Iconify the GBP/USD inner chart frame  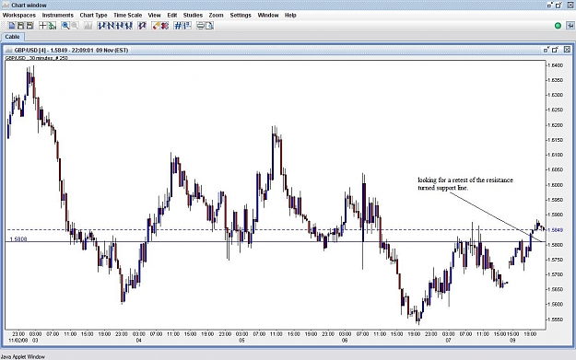tap(547, 50)
